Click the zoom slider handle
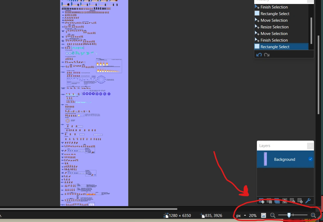This screenshot has height=222, width=323. click(289, 215)
